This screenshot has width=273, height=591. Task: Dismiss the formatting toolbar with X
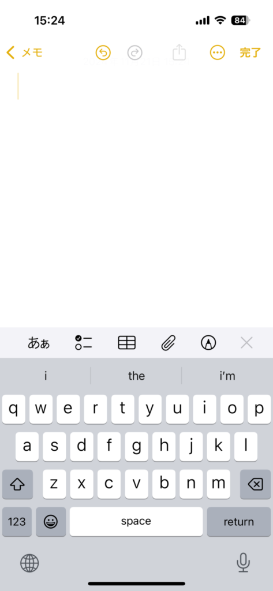pyautogui.click(x=246, y=343)
